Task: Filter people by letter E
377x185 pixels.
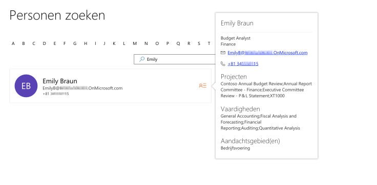Action: click(55, 43)
